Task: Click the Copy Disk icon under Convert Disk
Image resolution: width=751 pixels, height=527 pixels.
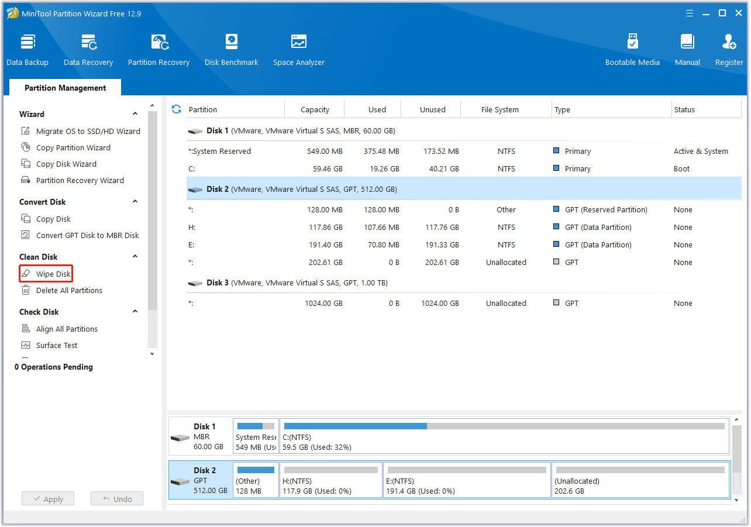Action: [26, 219]
